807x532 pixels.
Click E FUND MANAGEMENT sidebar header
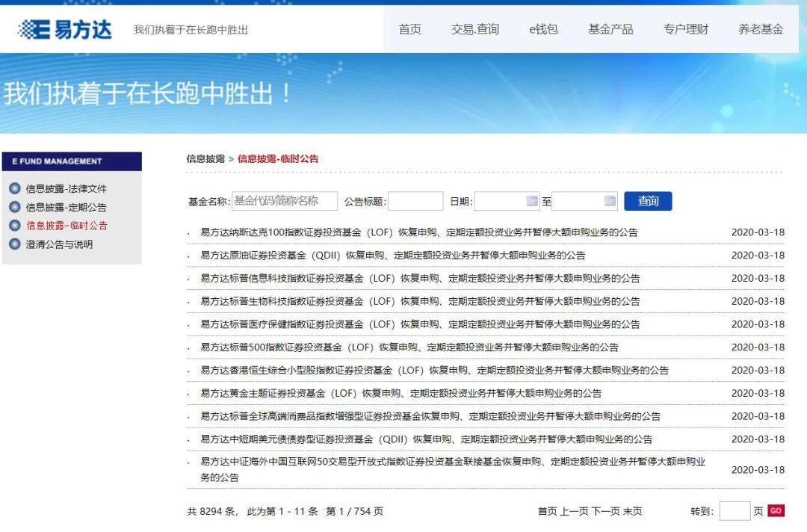pyautogui.click(x=72, y=161)
